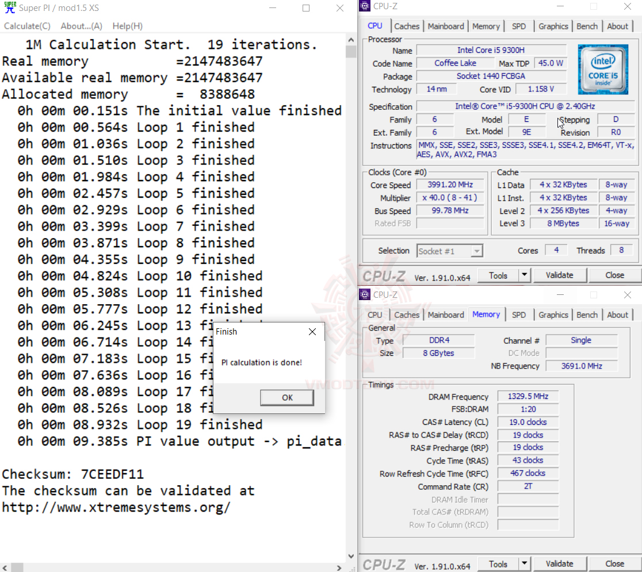The image size is (642, 572).
Task: Switch to SPD tab in top CPU-Z window
Action: tap(519, 26)
